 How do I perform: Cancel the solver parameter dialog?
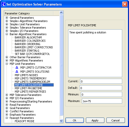(x=116, y=120)
